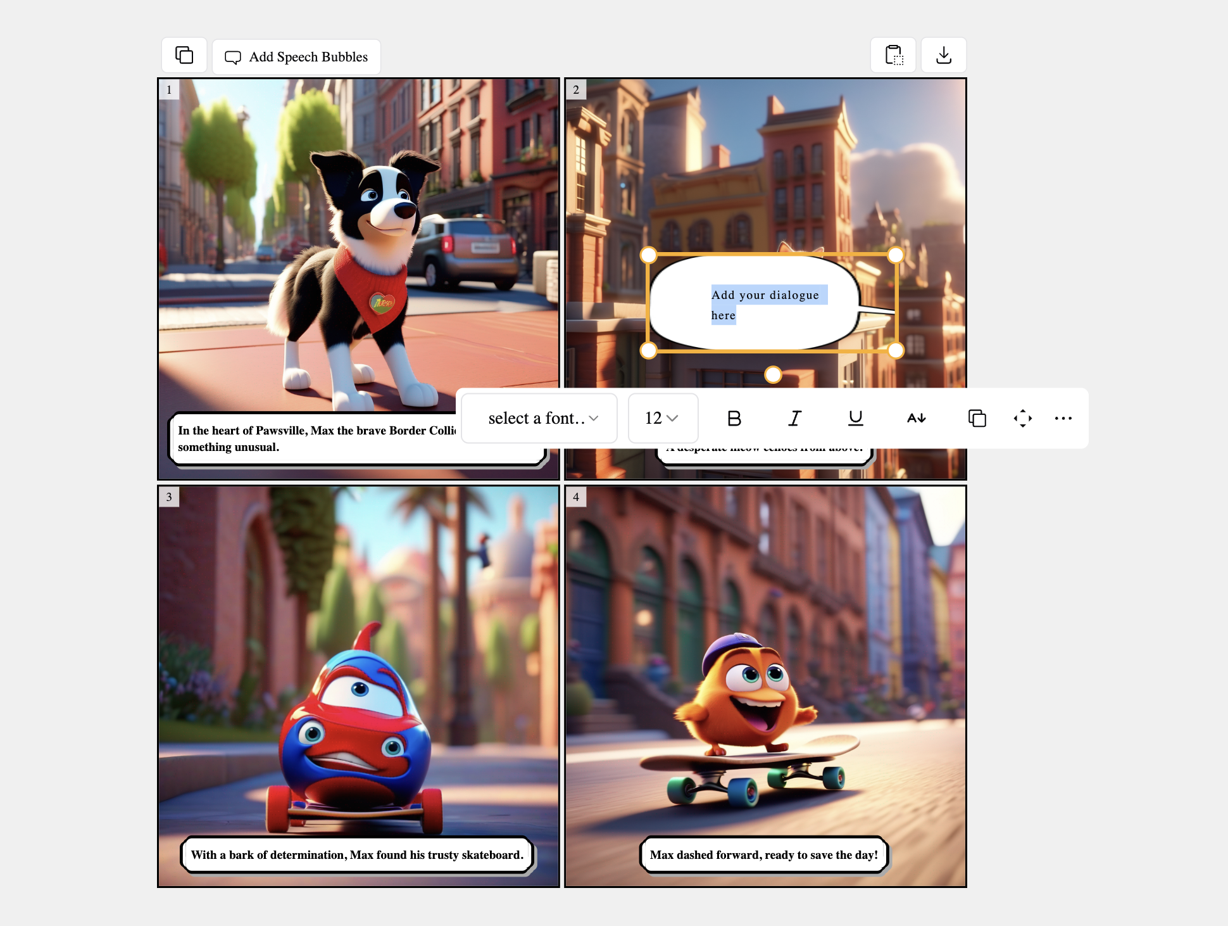Click the bottom rotate handle of speech bubble
The width and height of the screenshot is (1228, 926).
tap(773, 375)
